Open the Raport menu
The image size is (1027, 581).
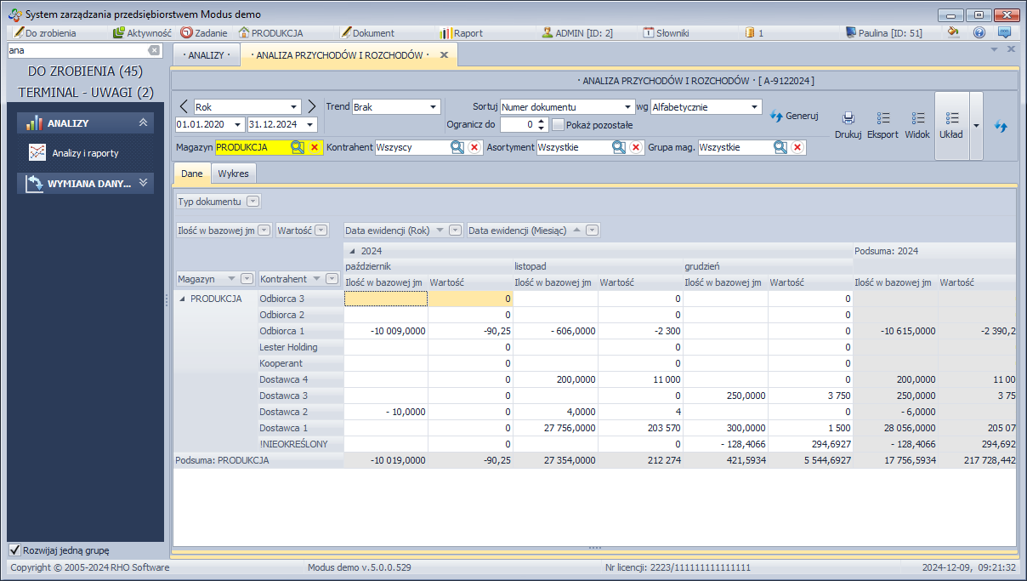462,33
